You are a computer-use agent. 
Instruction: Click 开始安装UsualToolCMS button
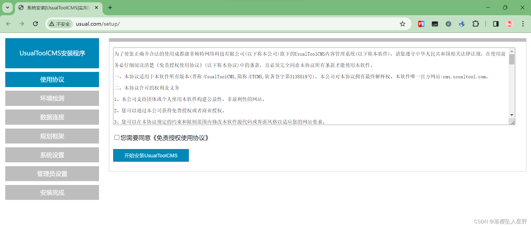pyautogui.click(x=151, y=155)
